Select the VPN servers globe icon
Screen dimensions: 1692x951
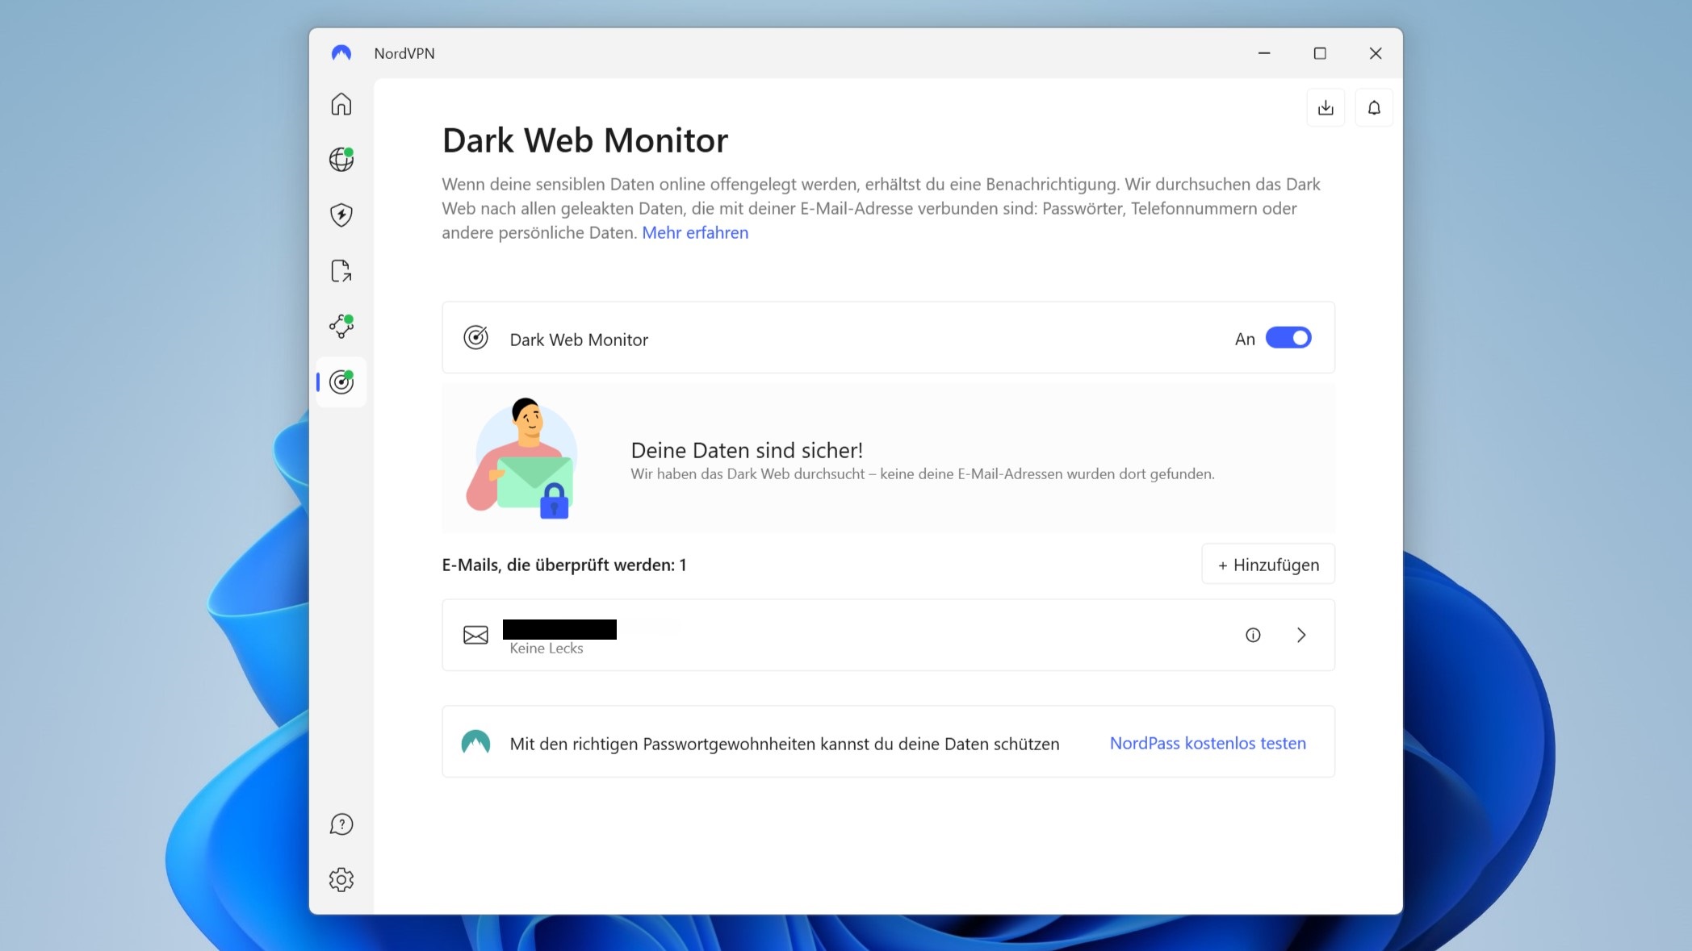coord(341,160)
